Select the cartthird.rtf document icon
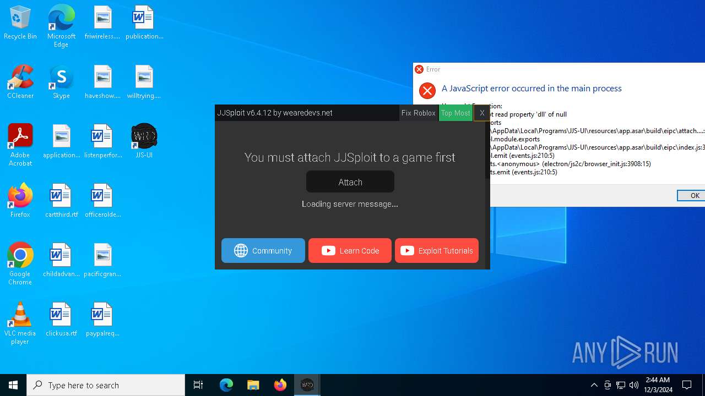The height and width of the screenshot is (396, 705). tap(61, 201)
